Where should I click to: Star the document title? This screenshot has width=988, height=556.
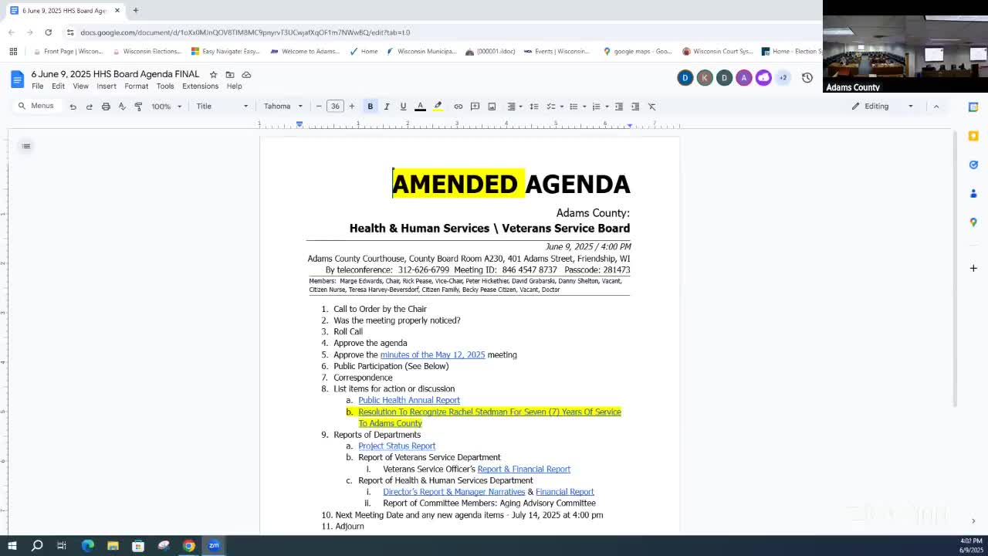(214, 75)
